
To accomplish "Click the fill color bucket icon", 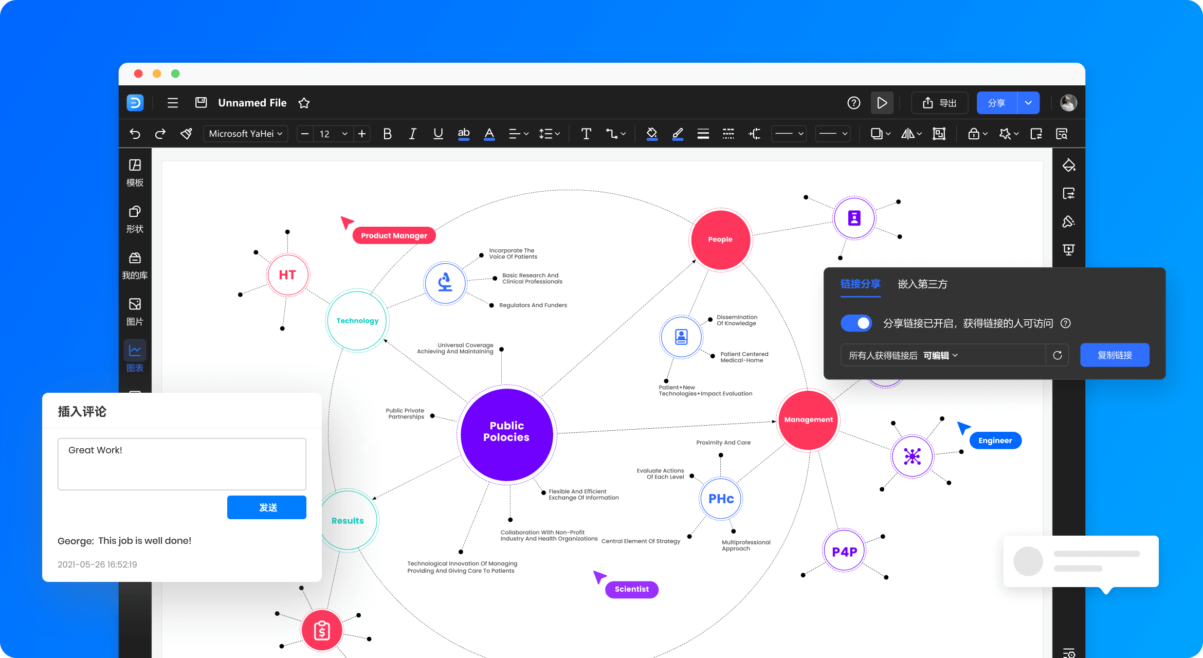I will click(x=651, y=134).
